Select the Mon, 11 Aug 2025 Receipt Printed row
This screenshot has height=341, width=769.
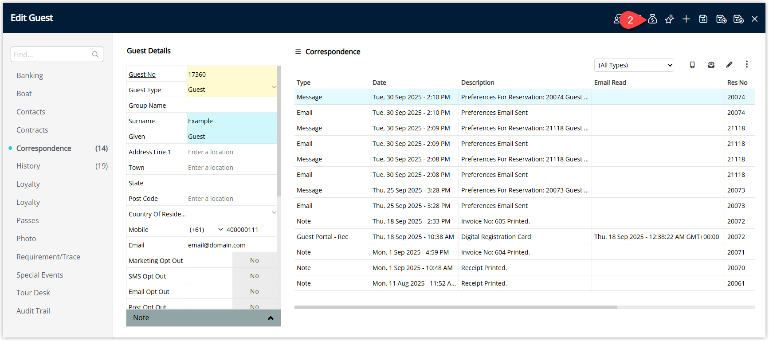point(525,283)
